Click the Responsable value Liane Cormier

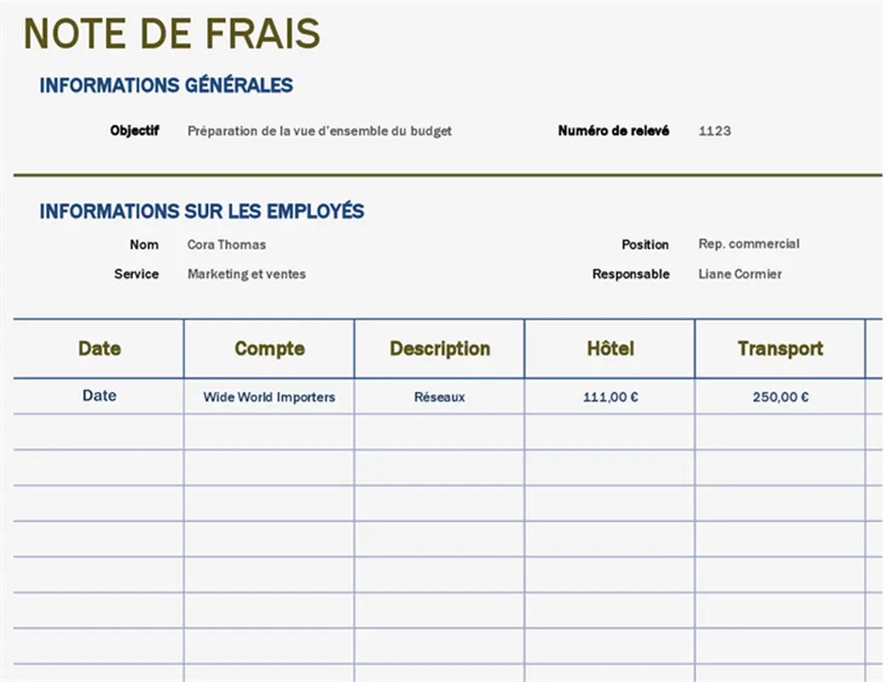tap(738, 274)
